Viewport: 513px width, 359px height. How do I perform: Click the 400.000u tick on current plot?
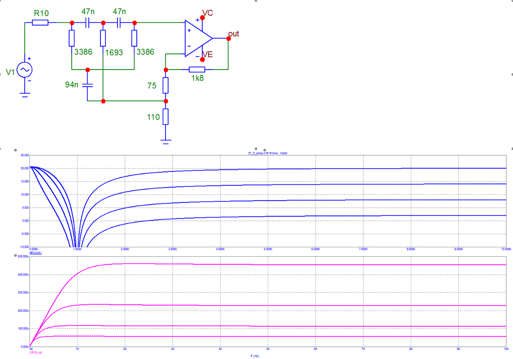(23, 275)
